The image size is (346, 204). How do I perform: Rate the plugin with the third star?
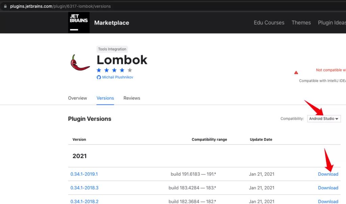coord(114,70)
